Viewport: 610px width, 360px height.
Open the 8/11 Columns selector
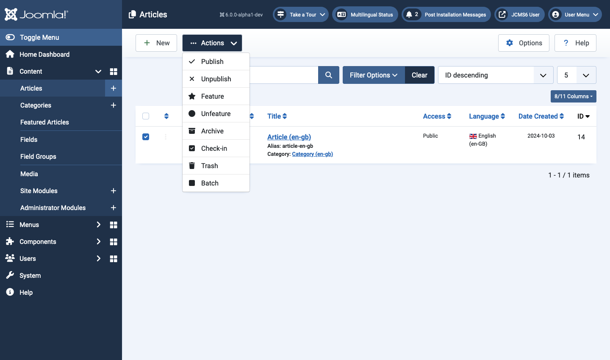(573, 96)
